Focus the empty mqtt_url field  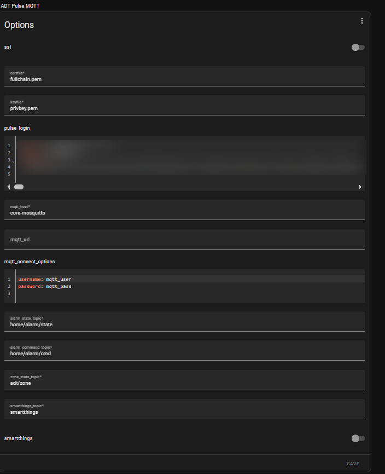[x=184, y=239]
